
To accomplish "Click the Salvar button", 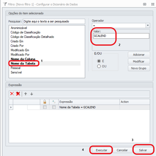I will point(143,150).
